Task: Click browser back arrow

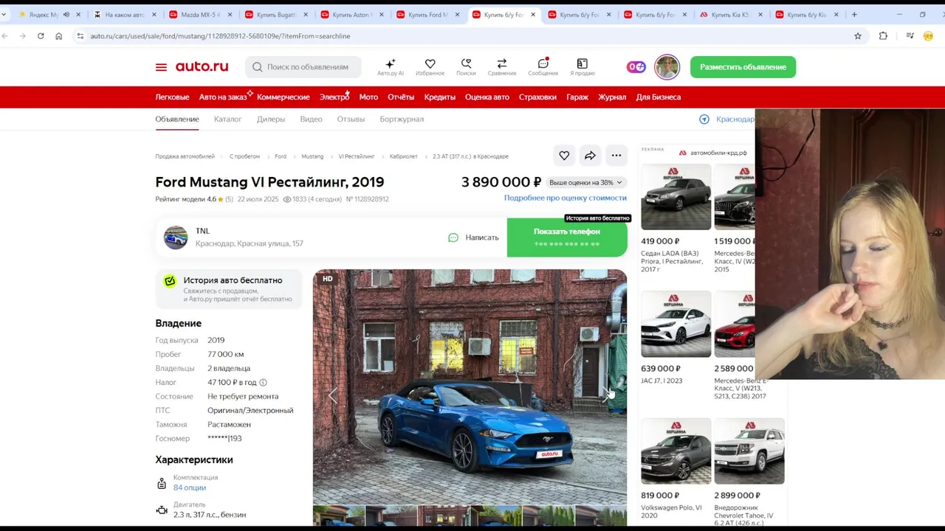Action: [x=5, y=36]
